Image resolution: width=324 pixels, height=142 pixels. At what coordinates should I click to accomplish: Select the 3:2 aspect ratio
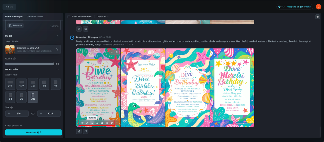pyautogui.click(x=33, y=84)
